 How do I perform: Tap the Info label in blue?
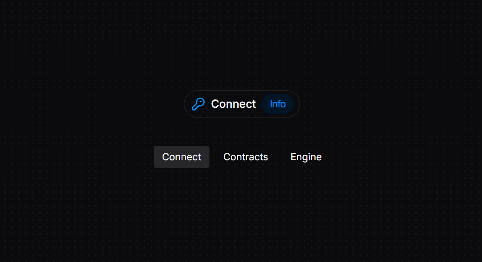pyautogui.click(x=278, y=104)
